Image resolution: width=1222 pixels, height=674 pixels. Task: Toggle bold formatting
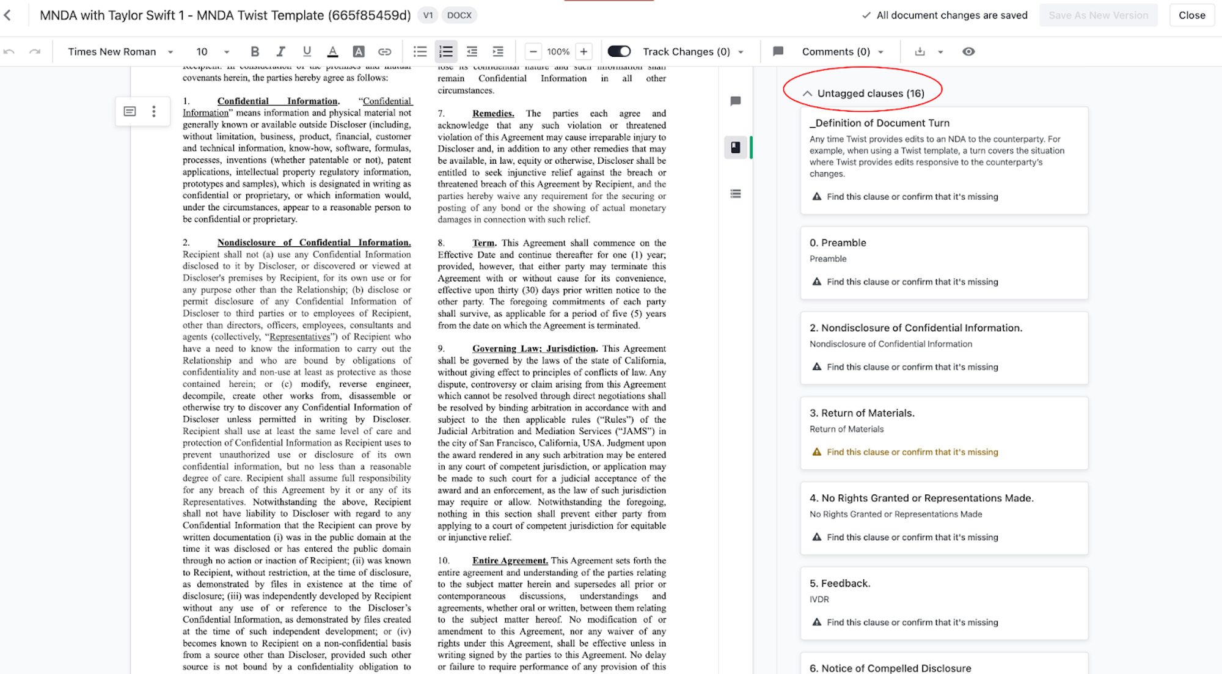click(x=255, y=52)
